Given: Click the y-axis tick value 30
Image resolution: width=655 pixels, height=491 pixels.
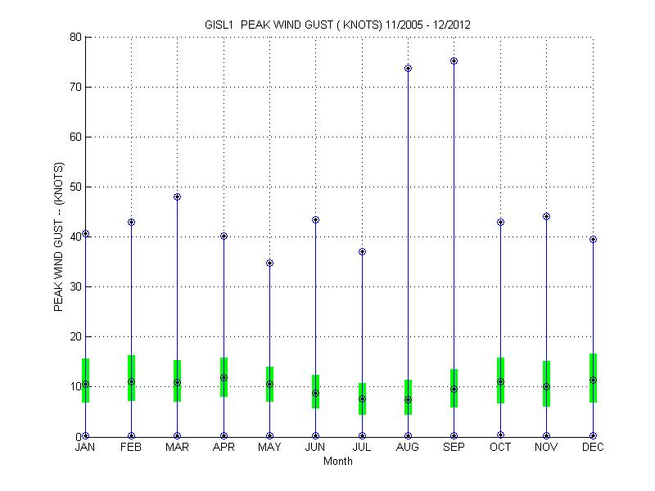Looking at the screenshot, I should tap(75, 287).
